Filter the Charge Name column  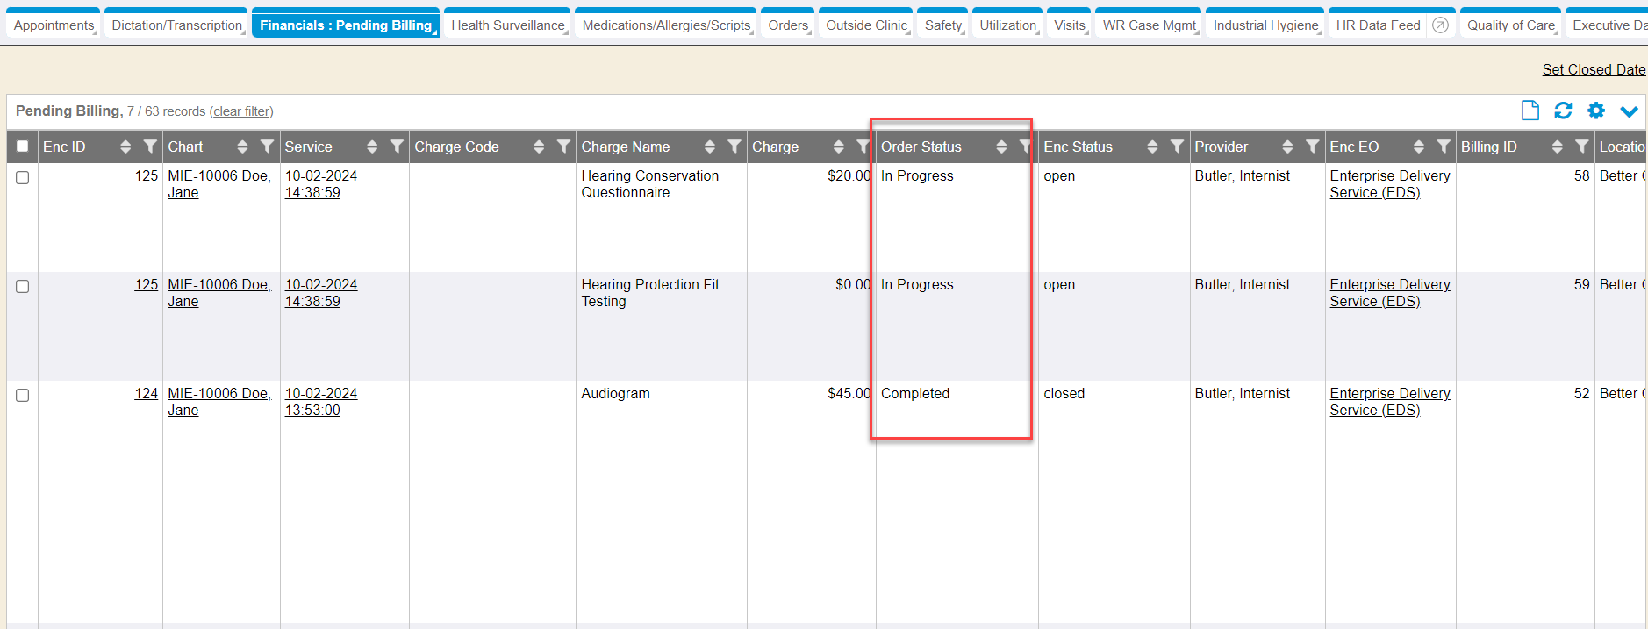tap(734, 147)
